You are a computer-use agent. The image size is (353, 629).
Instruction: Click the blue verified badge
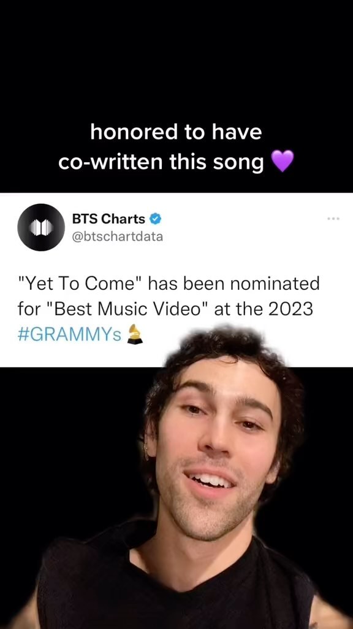pyautogui.click(x=155, y=219)
